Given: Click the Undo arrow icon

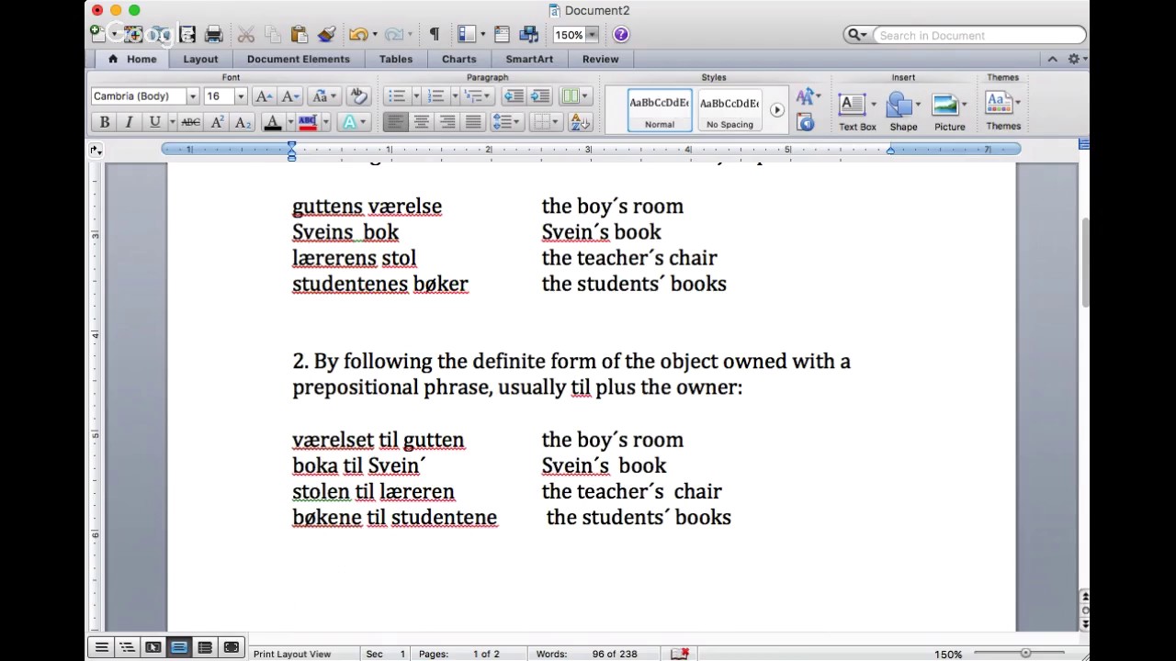Looking at the screenshot, I should [x=357, y=35].
